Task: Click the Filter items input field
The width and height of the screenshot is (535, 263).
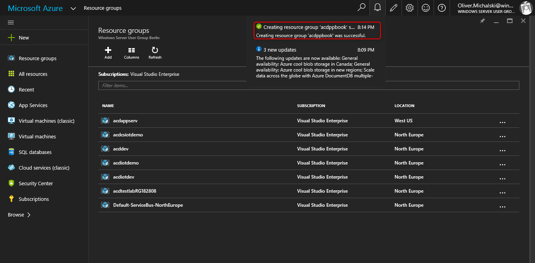Action: click(309, 85)
